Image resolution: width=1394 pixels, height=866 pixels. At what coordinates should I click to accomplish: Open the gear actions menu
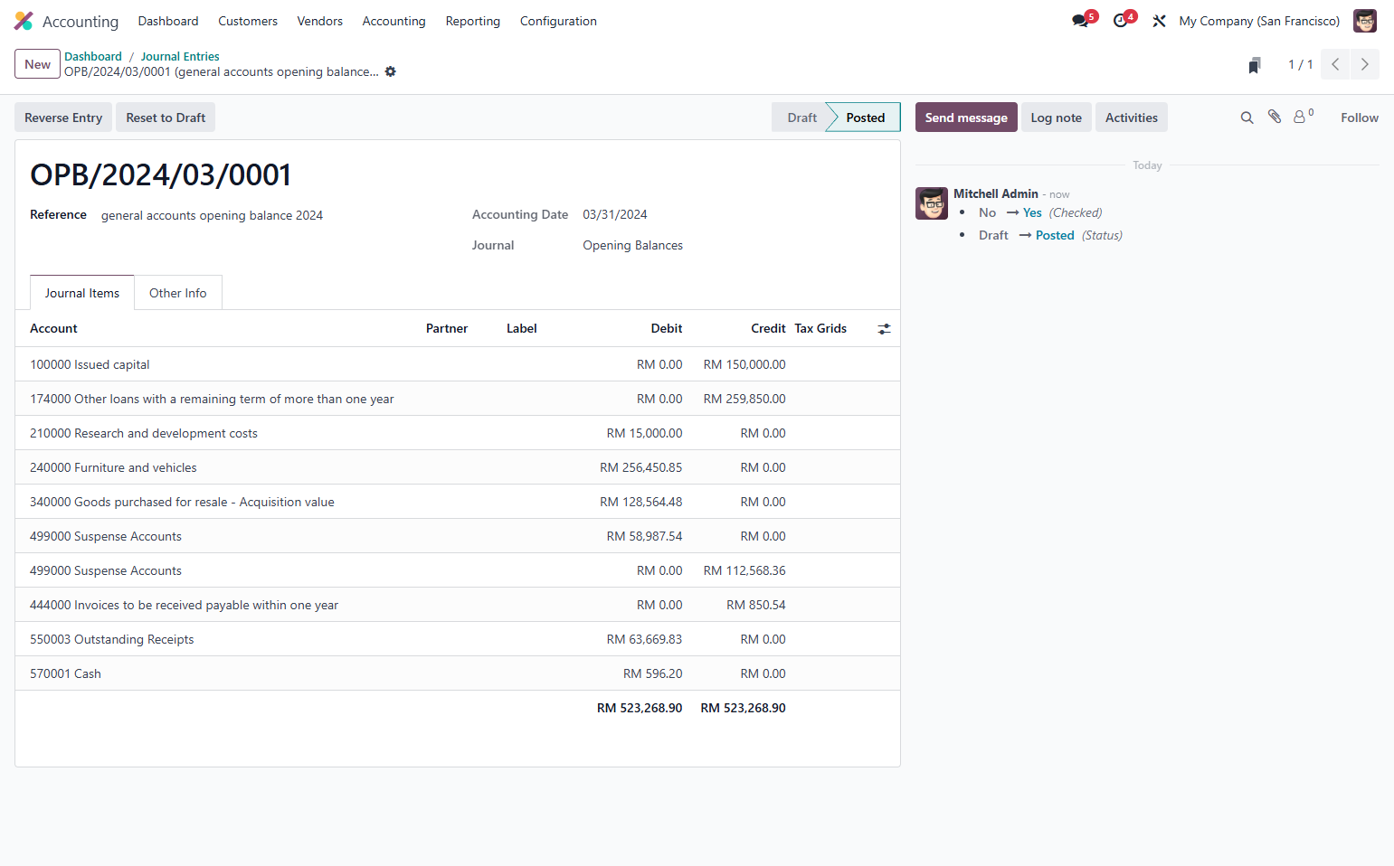pos(391,71)
